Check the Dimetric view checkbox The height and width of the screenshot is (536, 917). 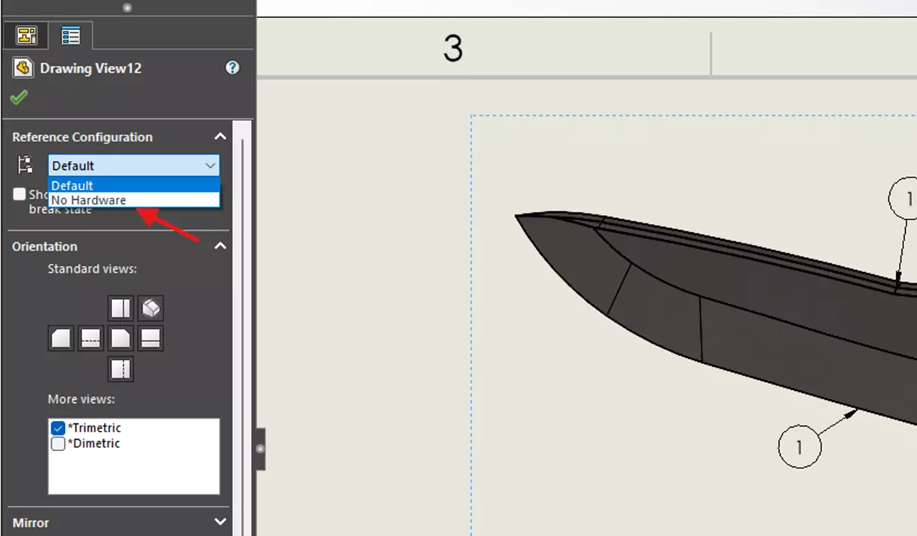58,444
